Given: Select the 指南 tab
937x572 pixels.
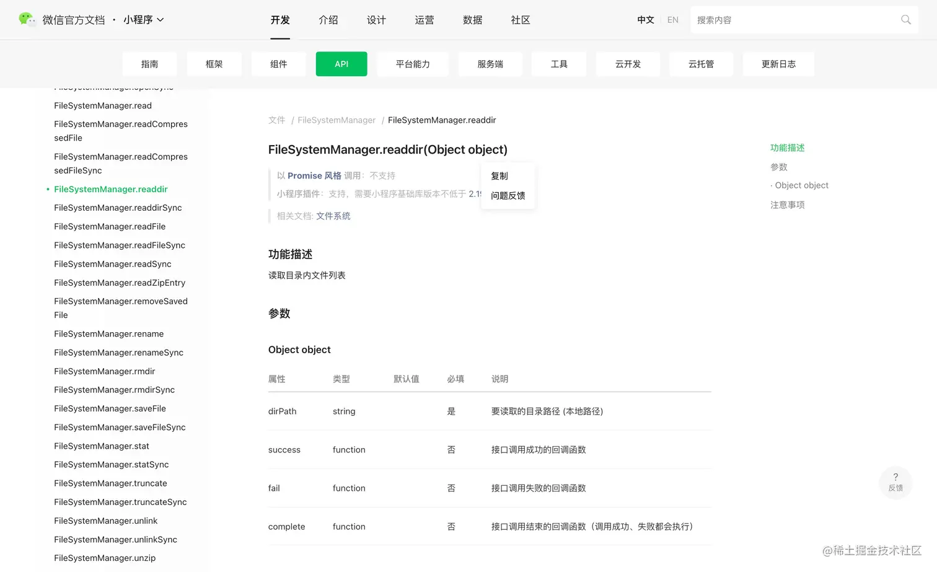Looking at the screenshot, I should (x=149, y=64).
